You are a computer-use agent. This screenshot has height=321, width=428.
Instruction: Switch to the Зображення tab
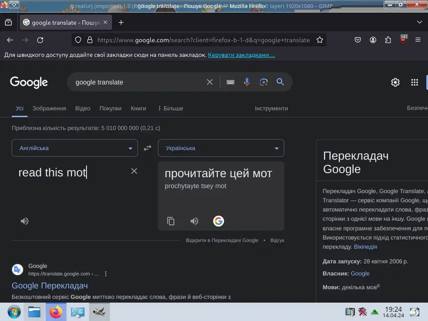point(49,108)
